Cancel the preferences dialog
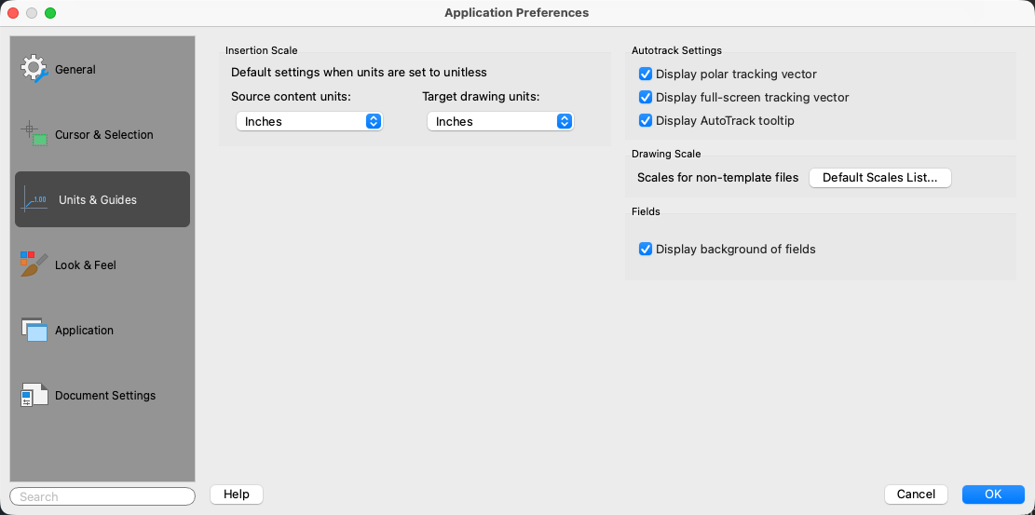Image resolution: width=1035 pixels, height=515 pixels. tap(916, 495)
